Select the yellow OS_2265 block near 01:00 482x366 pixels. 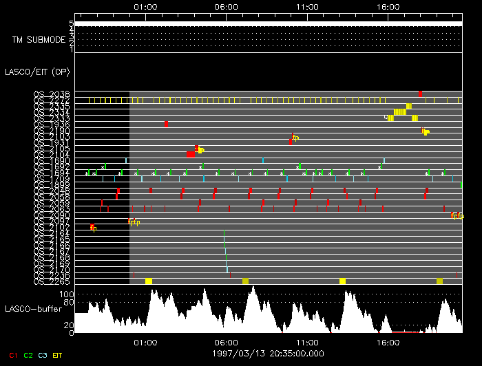(x=149, y=281)
